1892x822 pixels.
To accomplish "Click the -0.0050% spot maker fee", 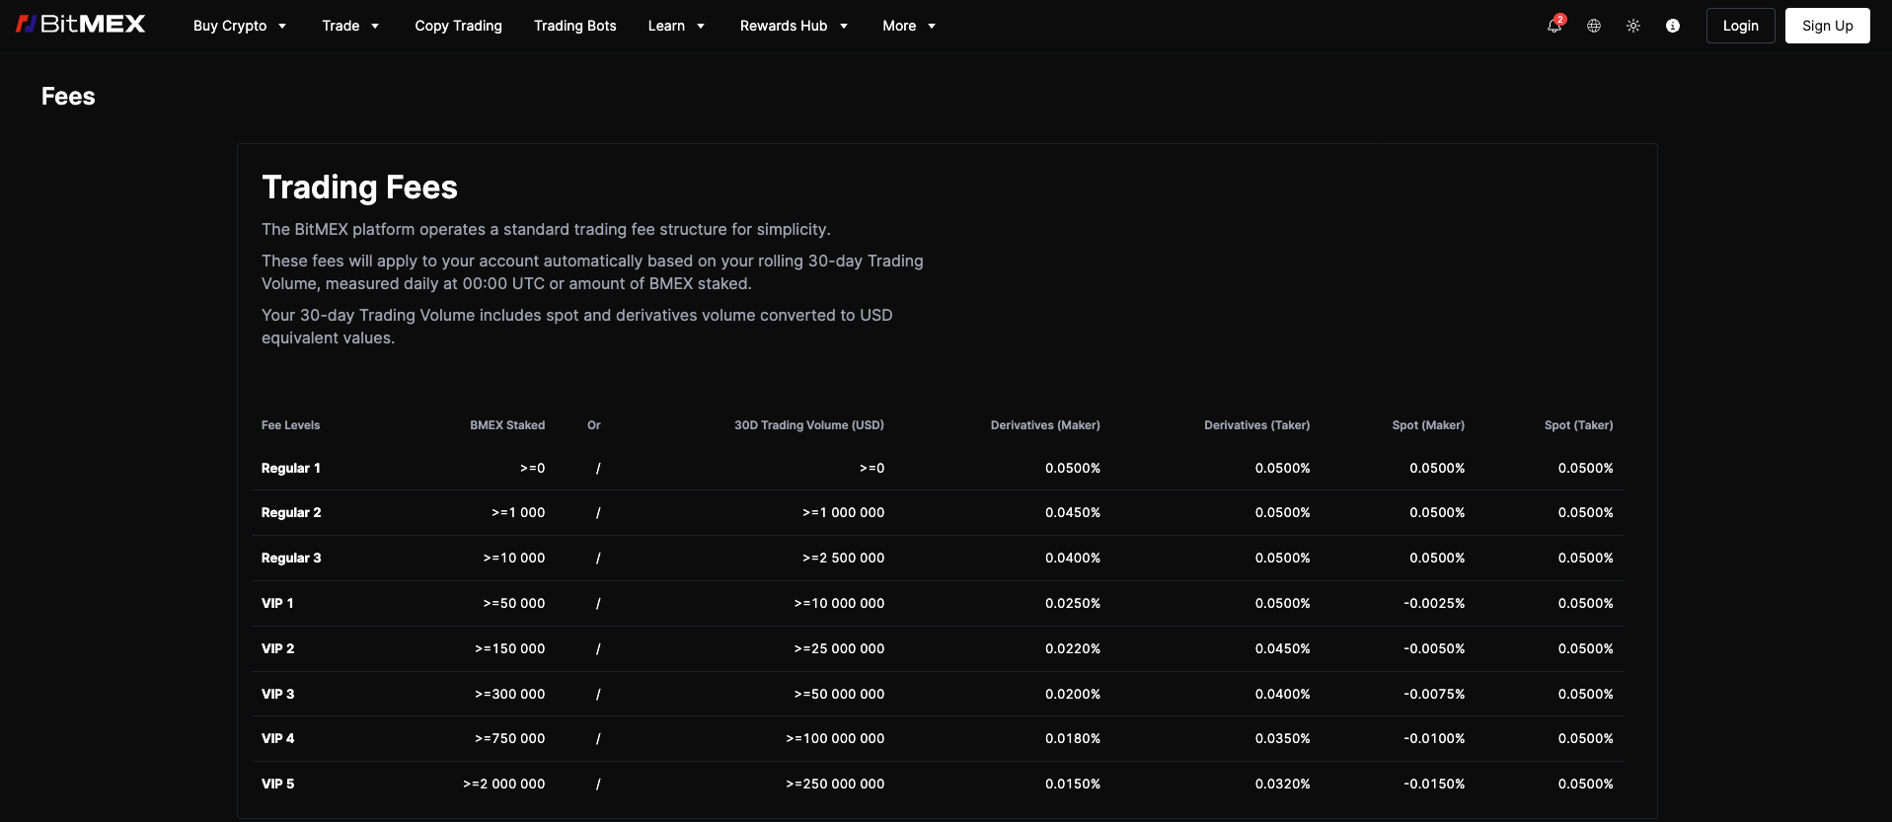I will tap(1434, 648).
